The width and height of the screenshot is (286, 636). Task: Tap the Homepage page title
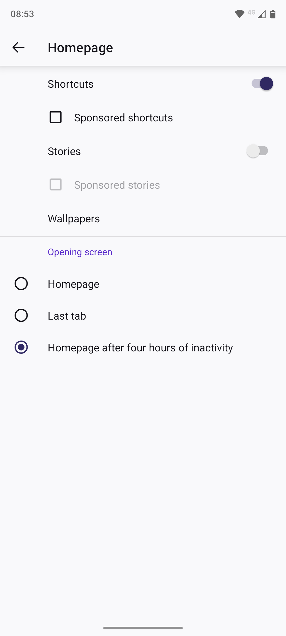click(80, 48)
